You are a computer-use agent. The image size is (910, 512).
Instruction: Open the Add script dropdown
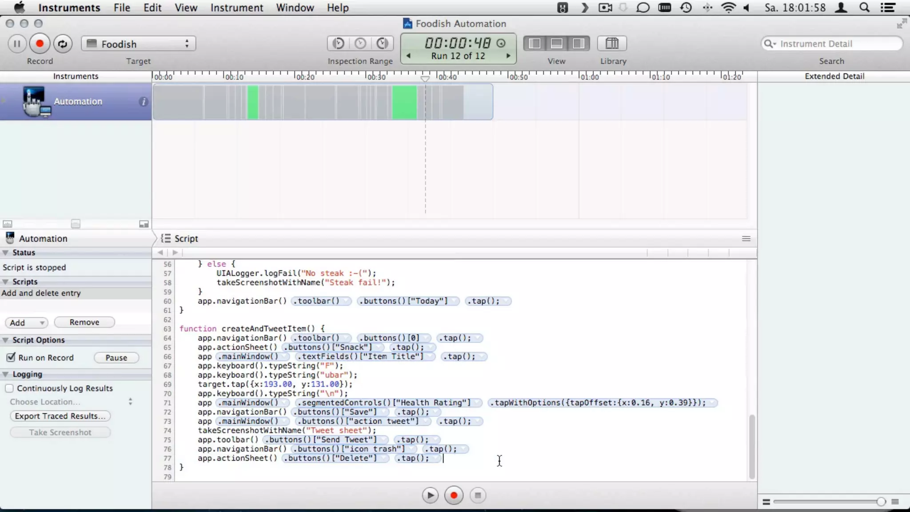pyautogui.click(x=27, y=323)
